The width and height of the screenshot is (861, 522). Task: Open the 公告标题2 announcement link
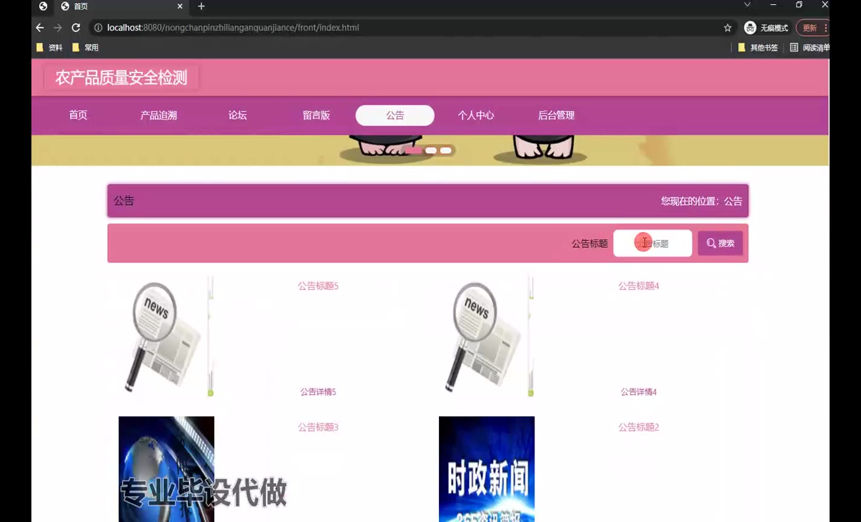[638, 427]
